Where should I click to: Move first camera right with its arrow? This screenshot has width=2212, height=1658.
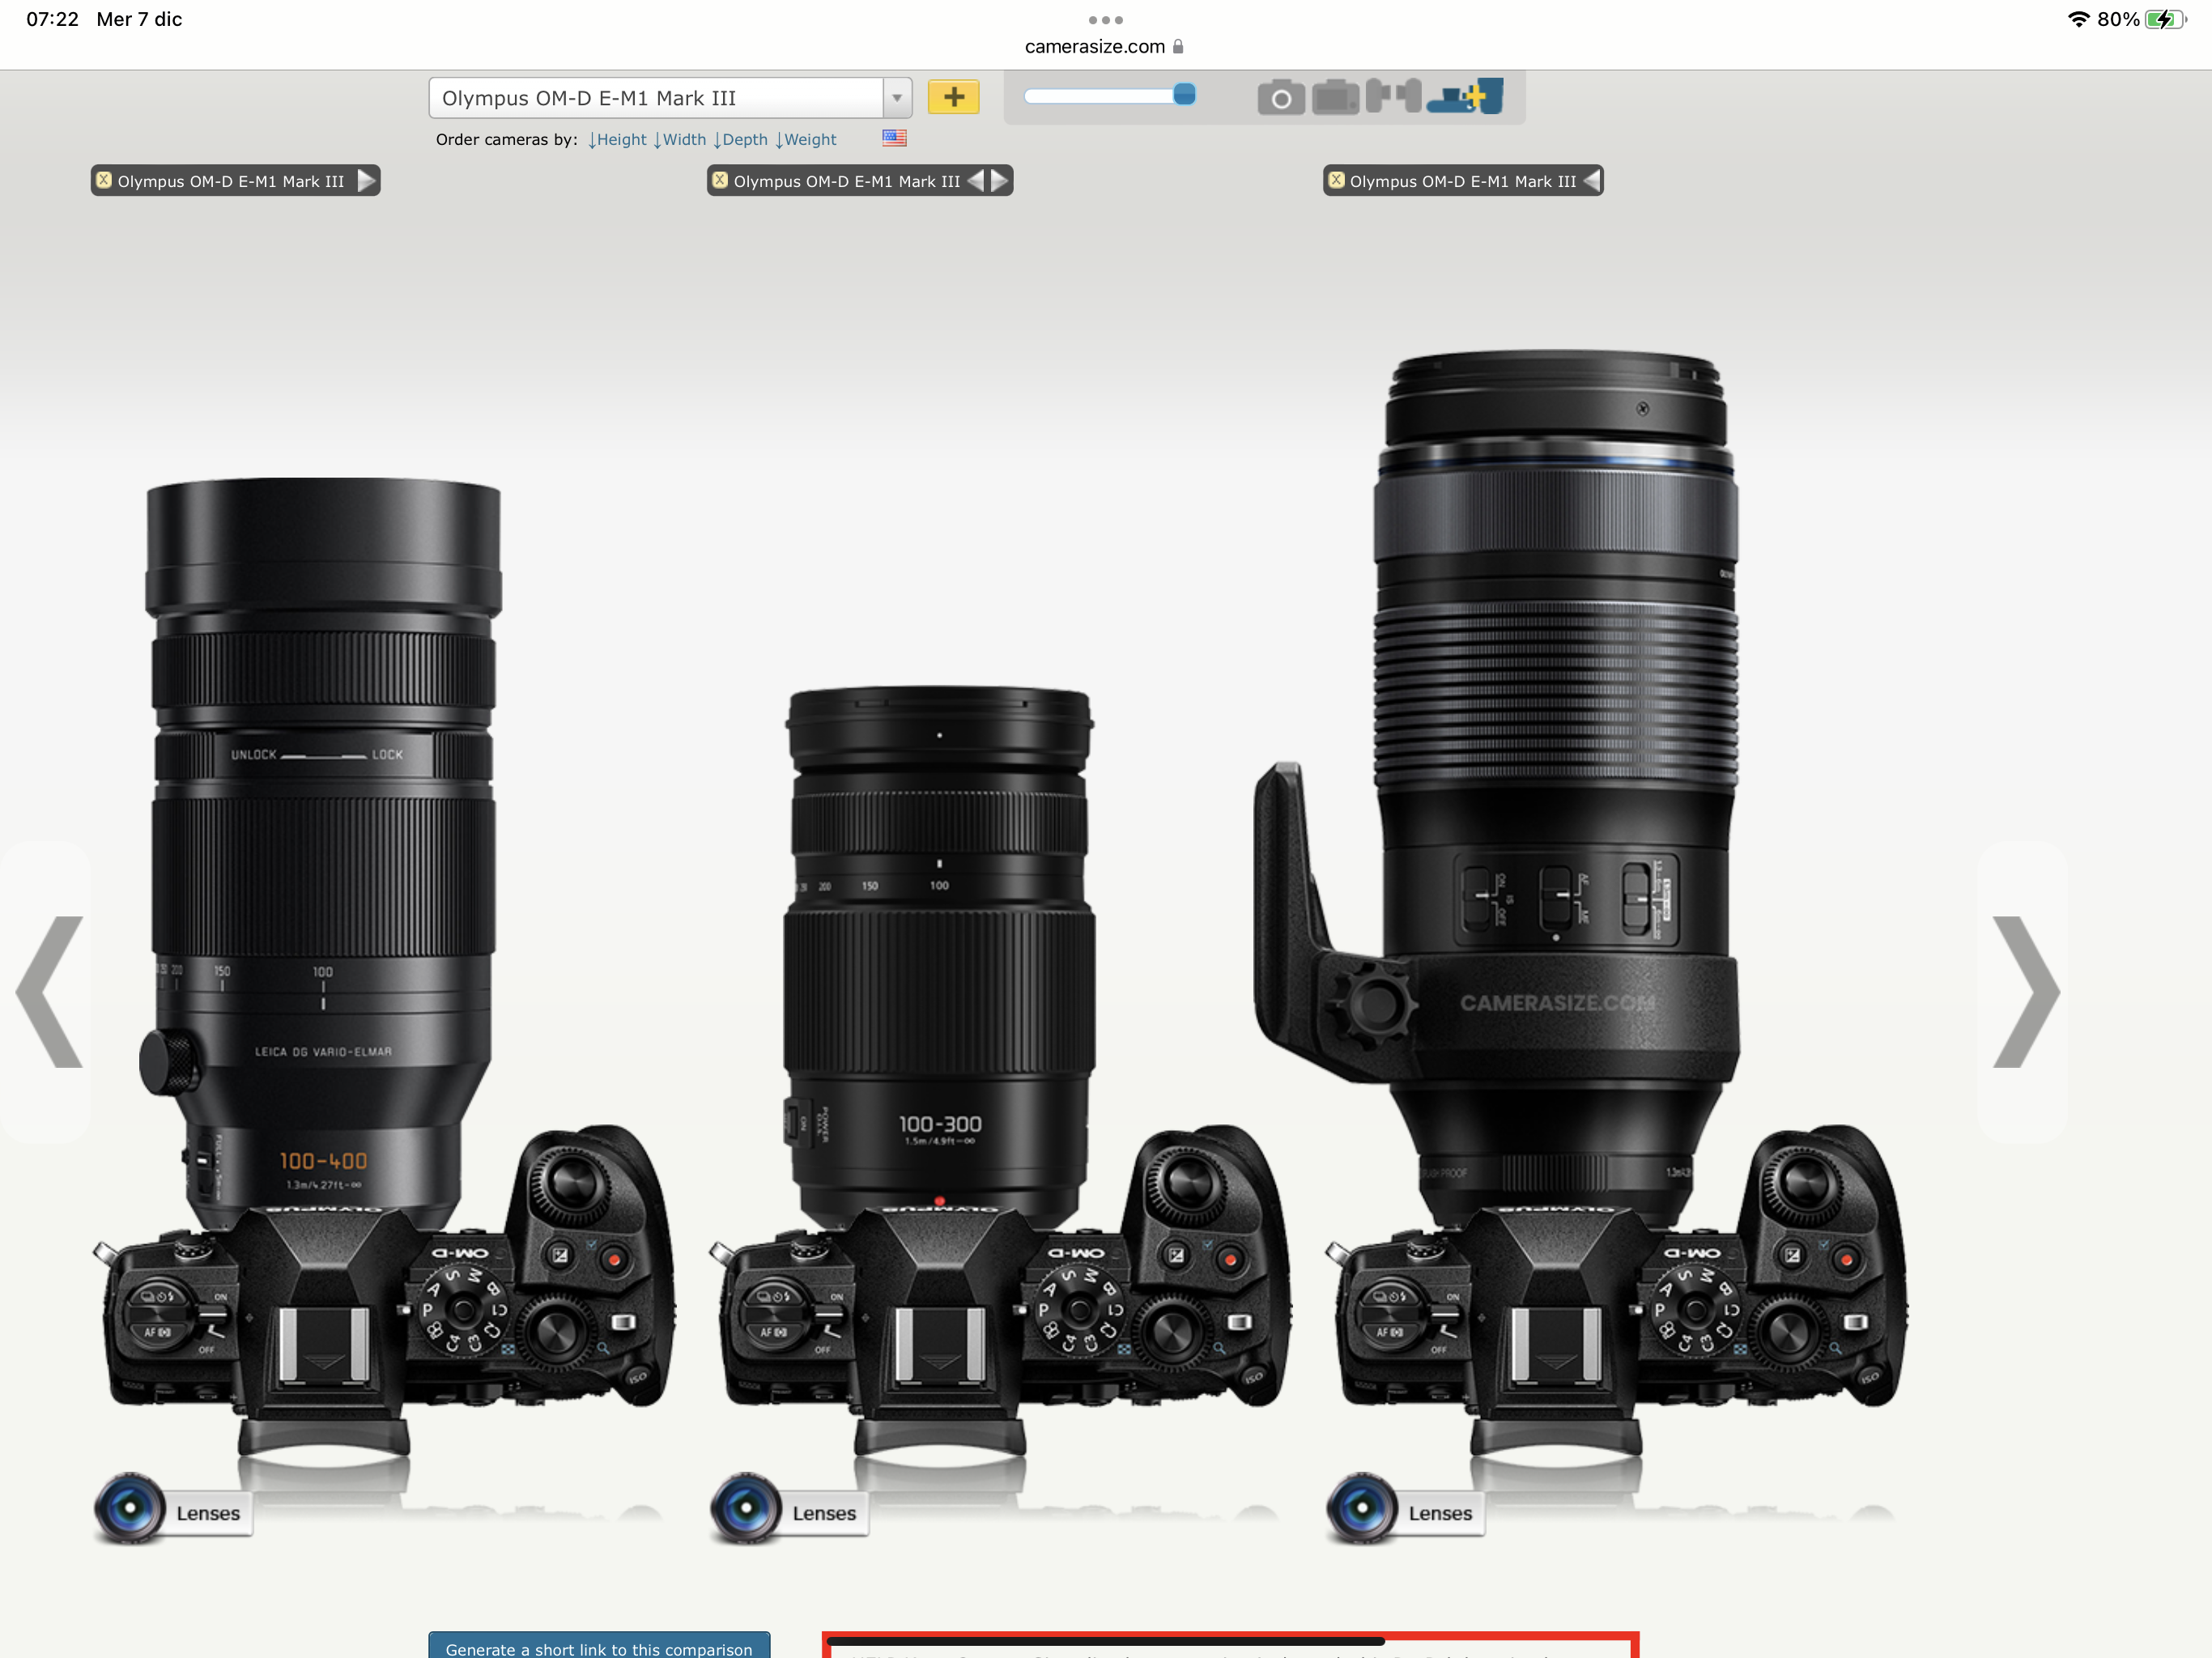(x=366, y=180)
